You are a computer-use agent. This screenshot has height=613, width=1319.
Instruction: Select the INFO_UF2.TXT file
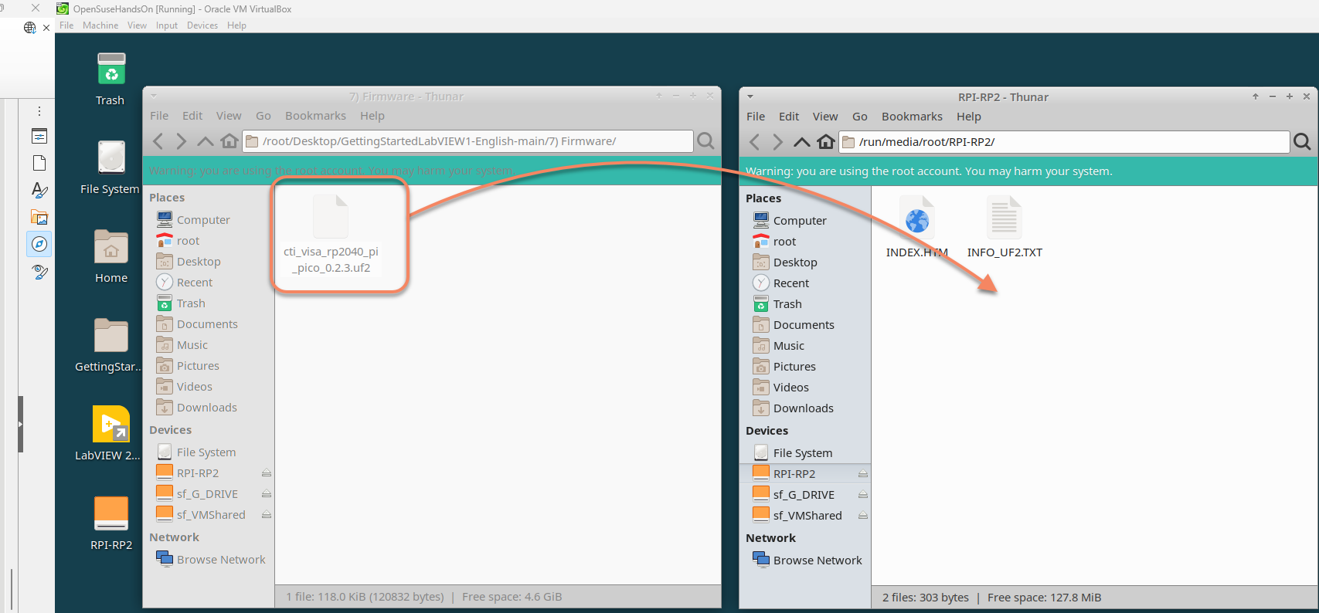coord(1005,229)
